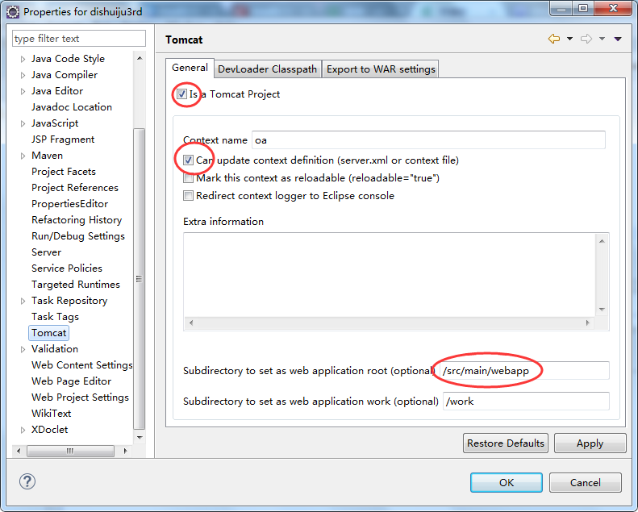Viewport: 638px width, 512px height.
Task: Select Web Page Editor in the tree
Action: [x=71, y=381]
